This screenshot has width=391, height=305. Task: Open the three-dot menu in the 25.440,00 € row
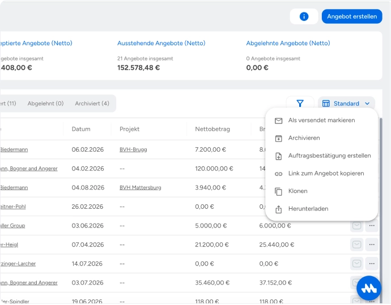[372, 244]
